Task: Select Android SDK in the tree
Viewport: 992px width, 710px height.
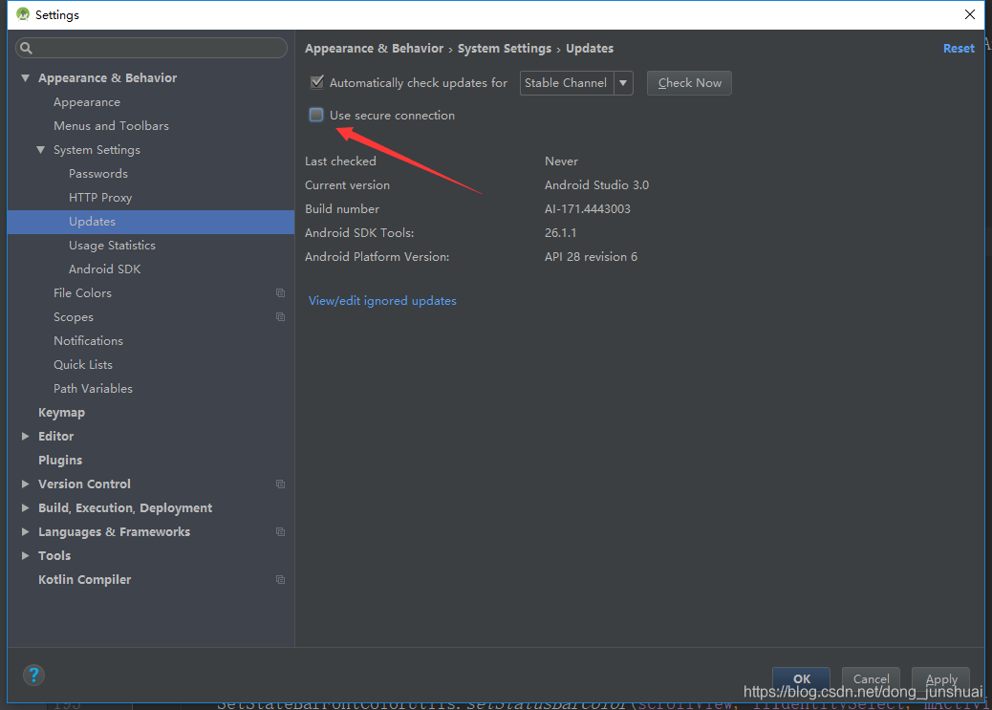Action: tap(104, 269)
